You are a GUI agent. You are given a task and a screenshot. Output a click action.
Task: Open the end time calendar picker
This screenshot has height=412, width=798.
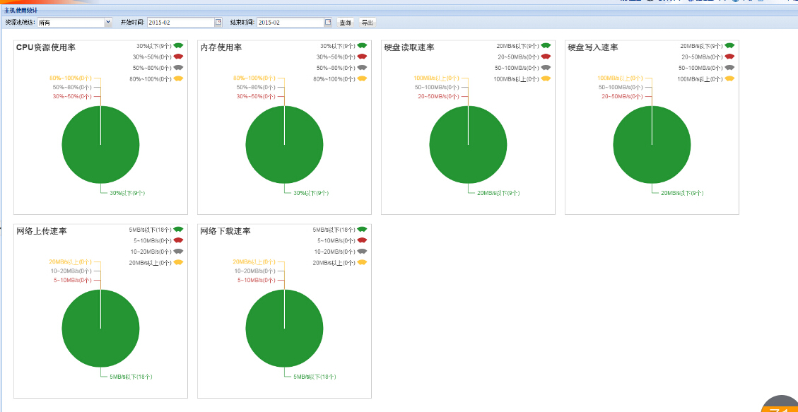328,23
